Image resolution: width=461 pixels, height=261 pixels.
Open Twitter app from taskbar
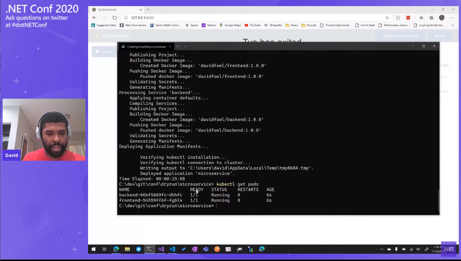coord(138,249)
